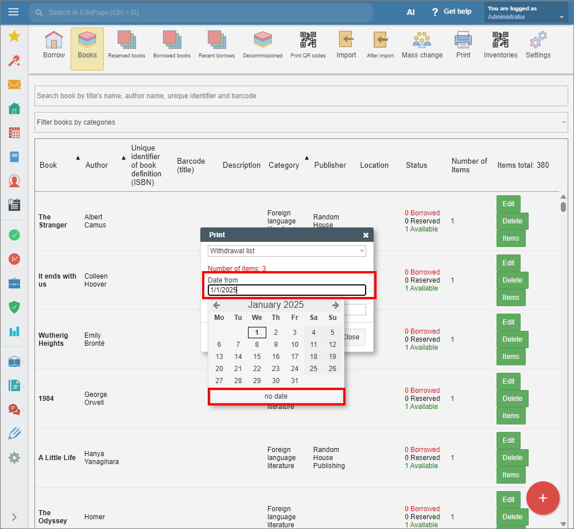574x529 pixels.
Task: Click the Decommissioned books icon
Action: [262, 45]
